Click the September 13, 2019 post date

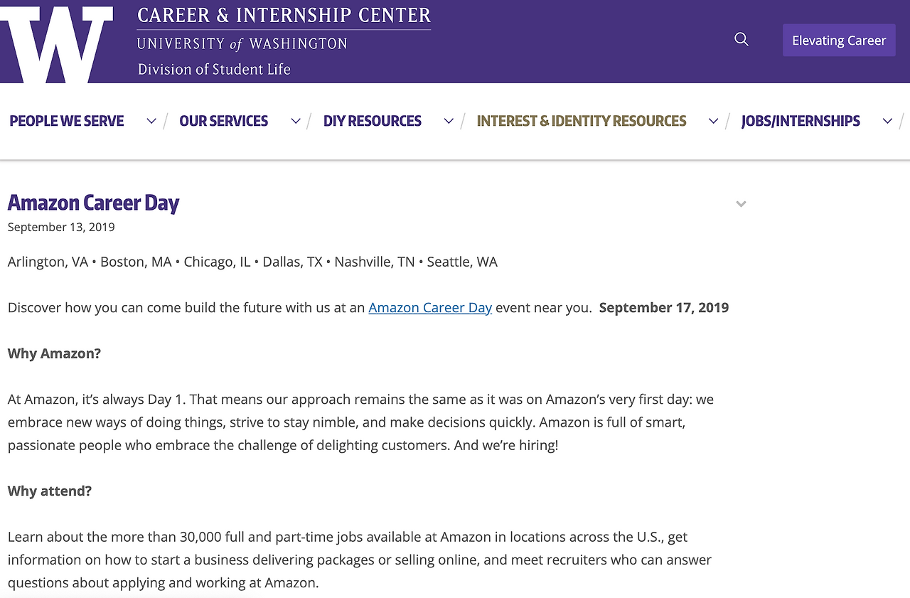click(61, 228)
